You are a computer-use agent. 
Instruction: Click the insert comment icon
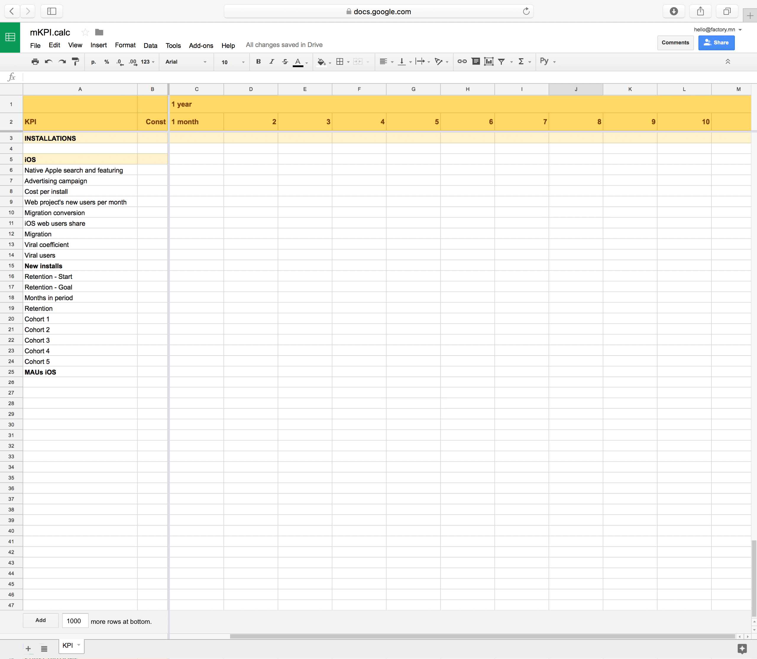[x=475, y=62]
